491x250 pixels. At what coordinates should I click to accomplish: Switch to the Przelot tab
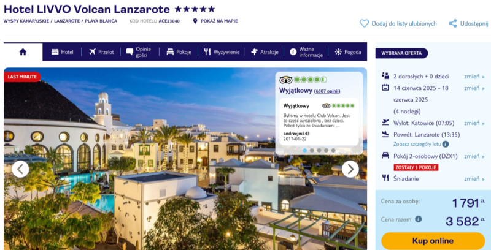[101, 52]
